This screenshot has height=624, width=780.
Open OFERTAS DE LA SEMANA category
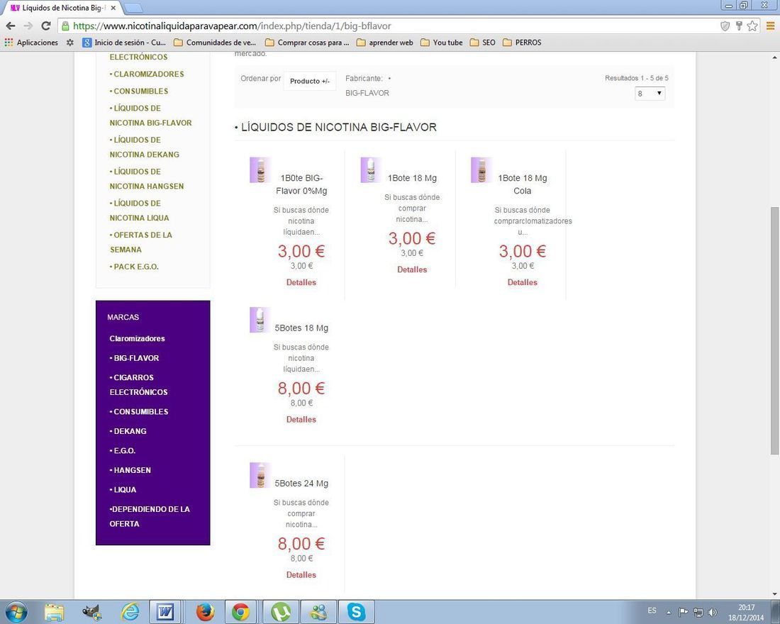(x=141, y=243)
